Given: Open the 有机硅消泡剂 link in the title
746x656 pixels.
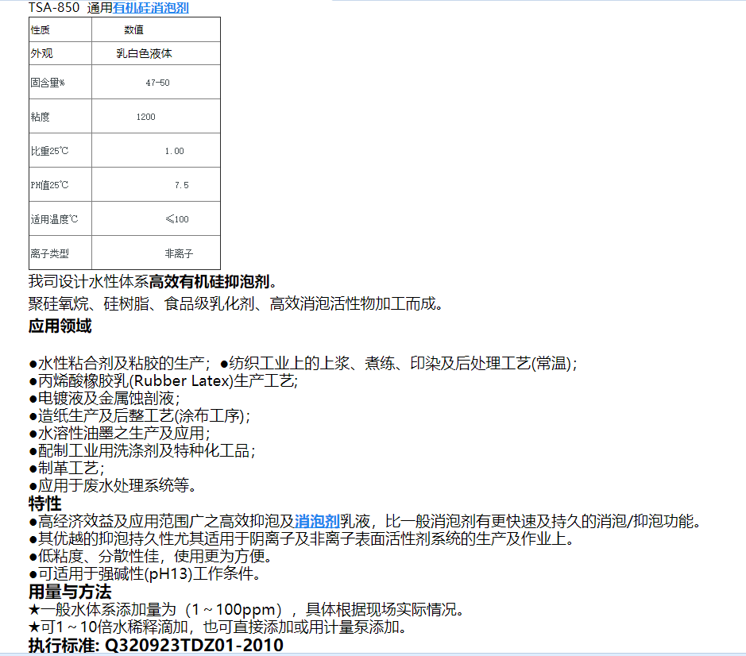Looking at the screenshot, I should pyautogui.click(x=151, y=9).
